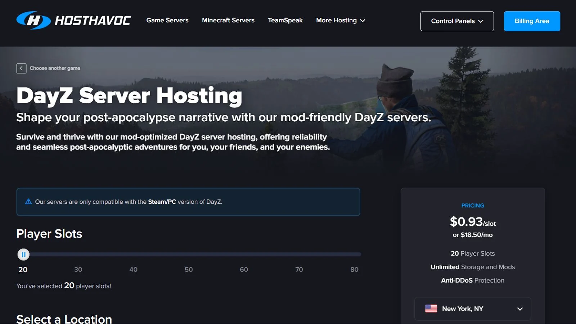Click the US flag icon
This screenshot has width=576, height=324.
(431, 309)
